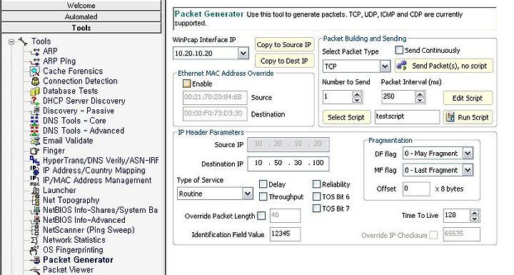This screenshot has height=275, width=514.
Task: Toggle Override Packet Length checkbox
Action: click(261, 216)
